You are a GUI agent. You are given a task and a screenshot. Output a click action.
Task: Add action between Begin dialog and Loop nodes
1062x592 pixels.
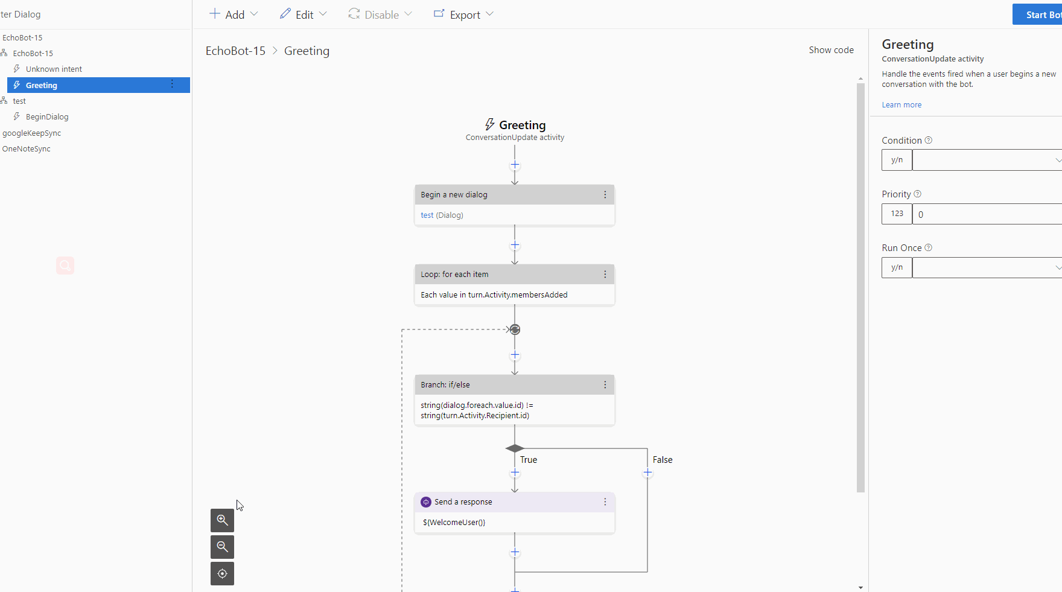click(x=515, y=246)
